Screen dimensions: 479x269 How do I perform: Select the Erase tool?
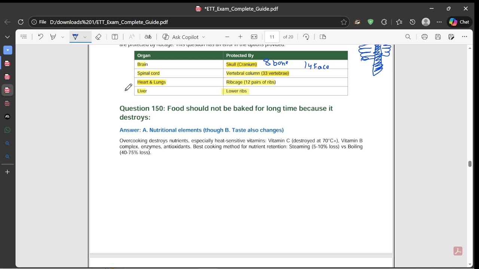pos(98,37)
